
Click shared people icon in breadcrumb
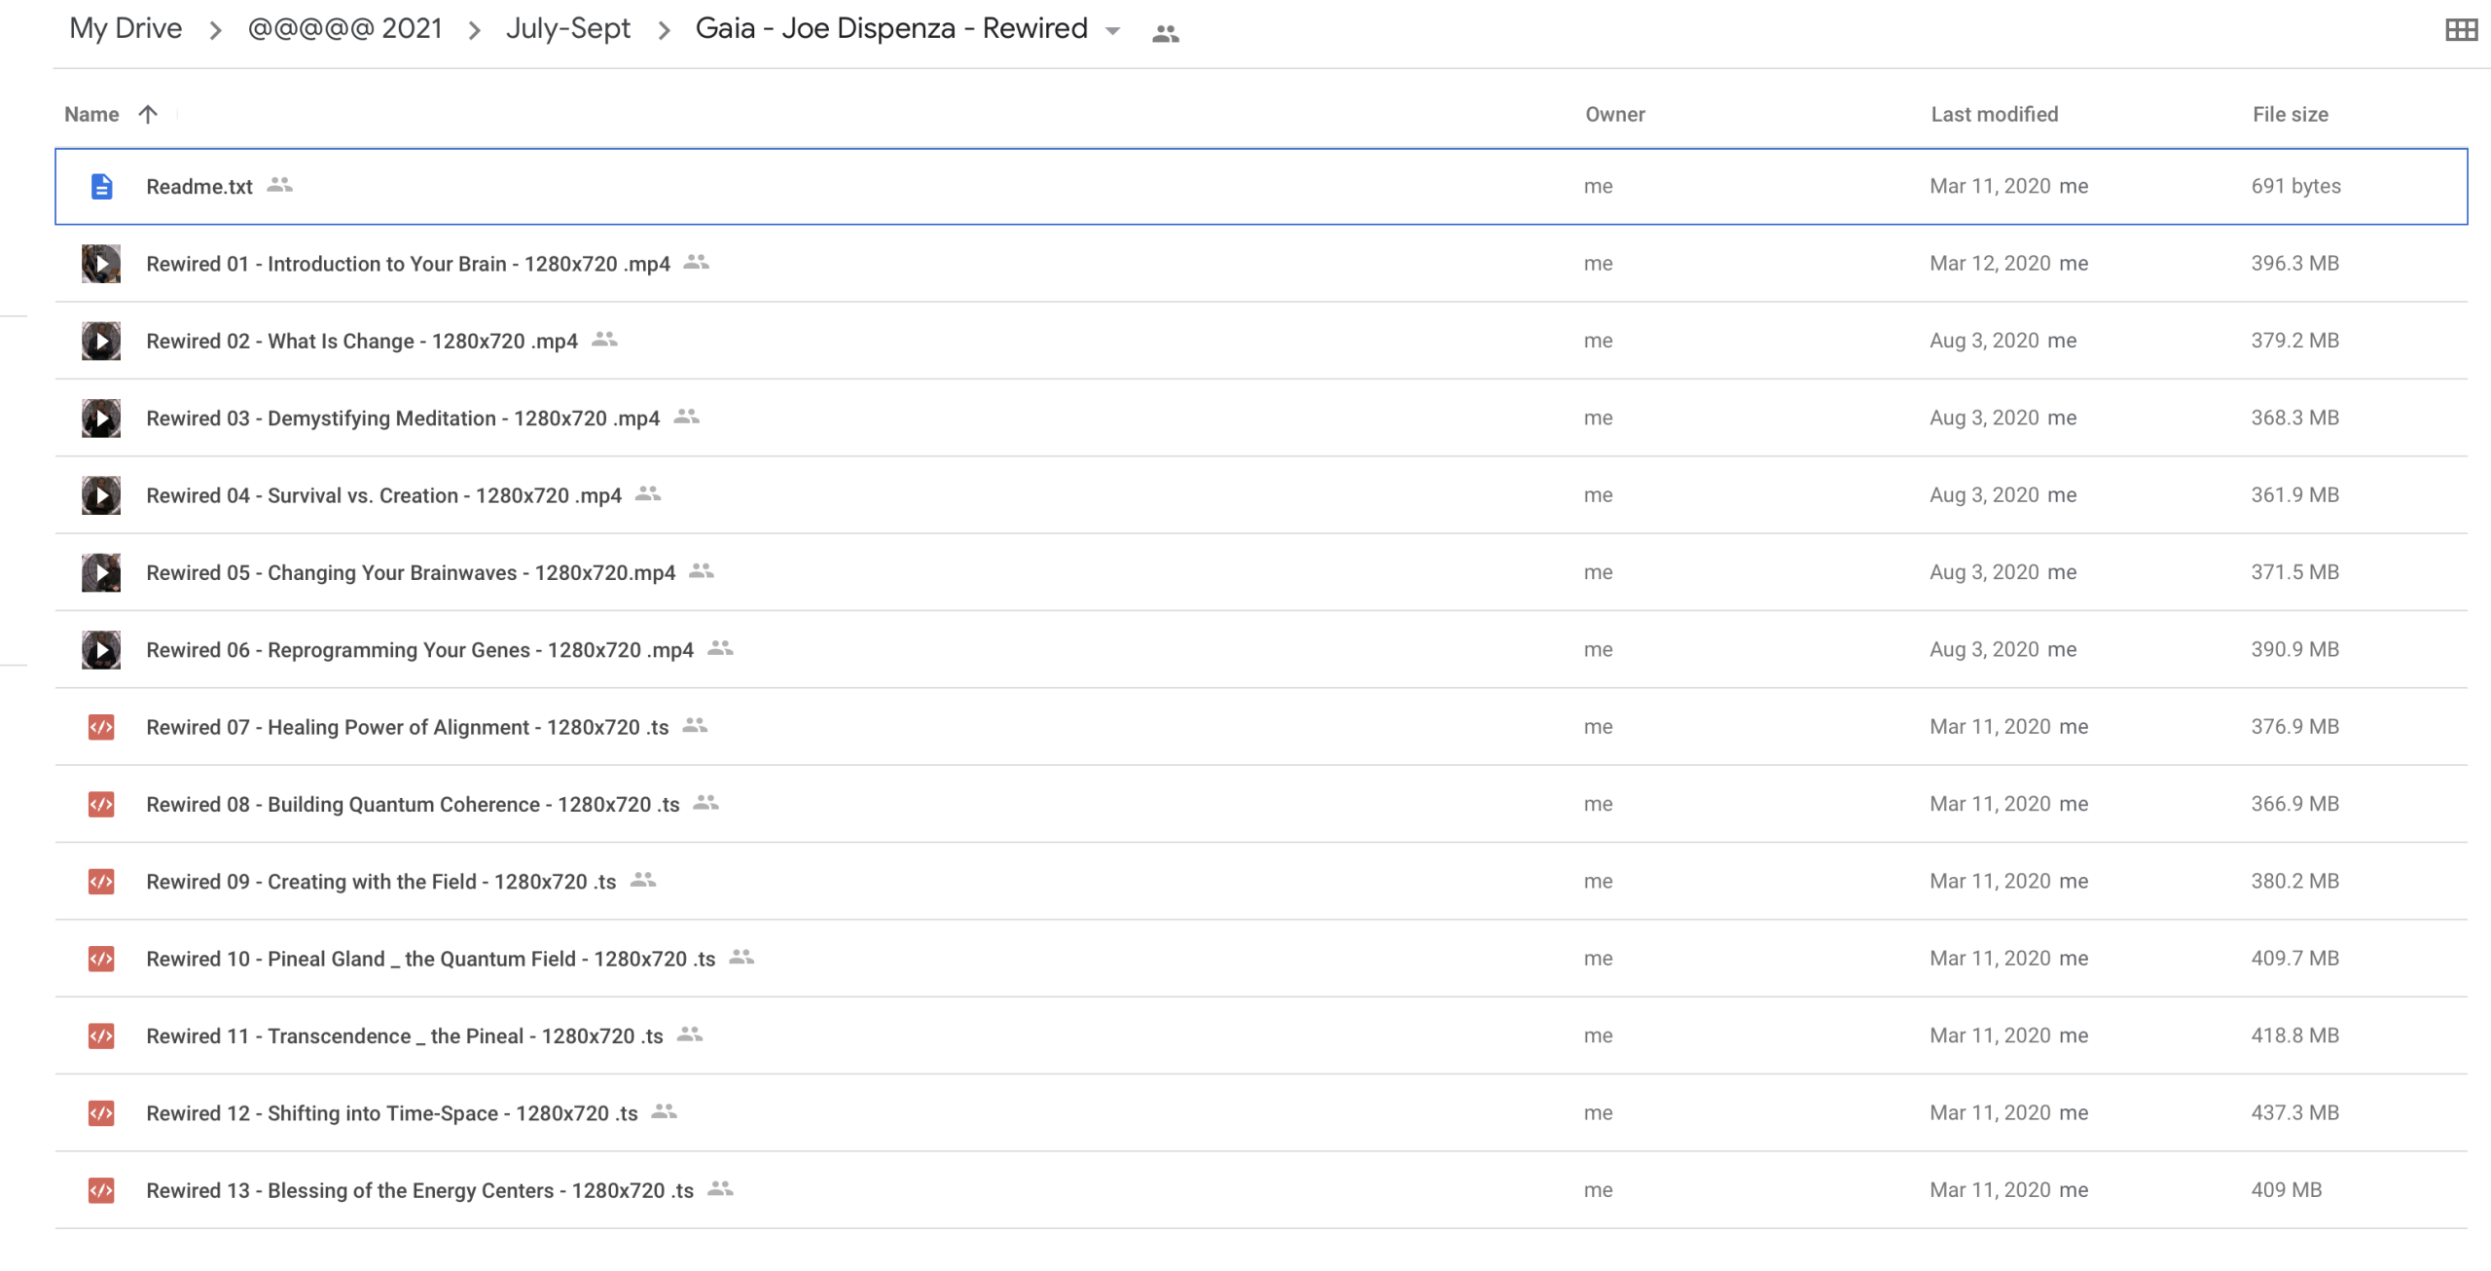[x=1165, y=34]
